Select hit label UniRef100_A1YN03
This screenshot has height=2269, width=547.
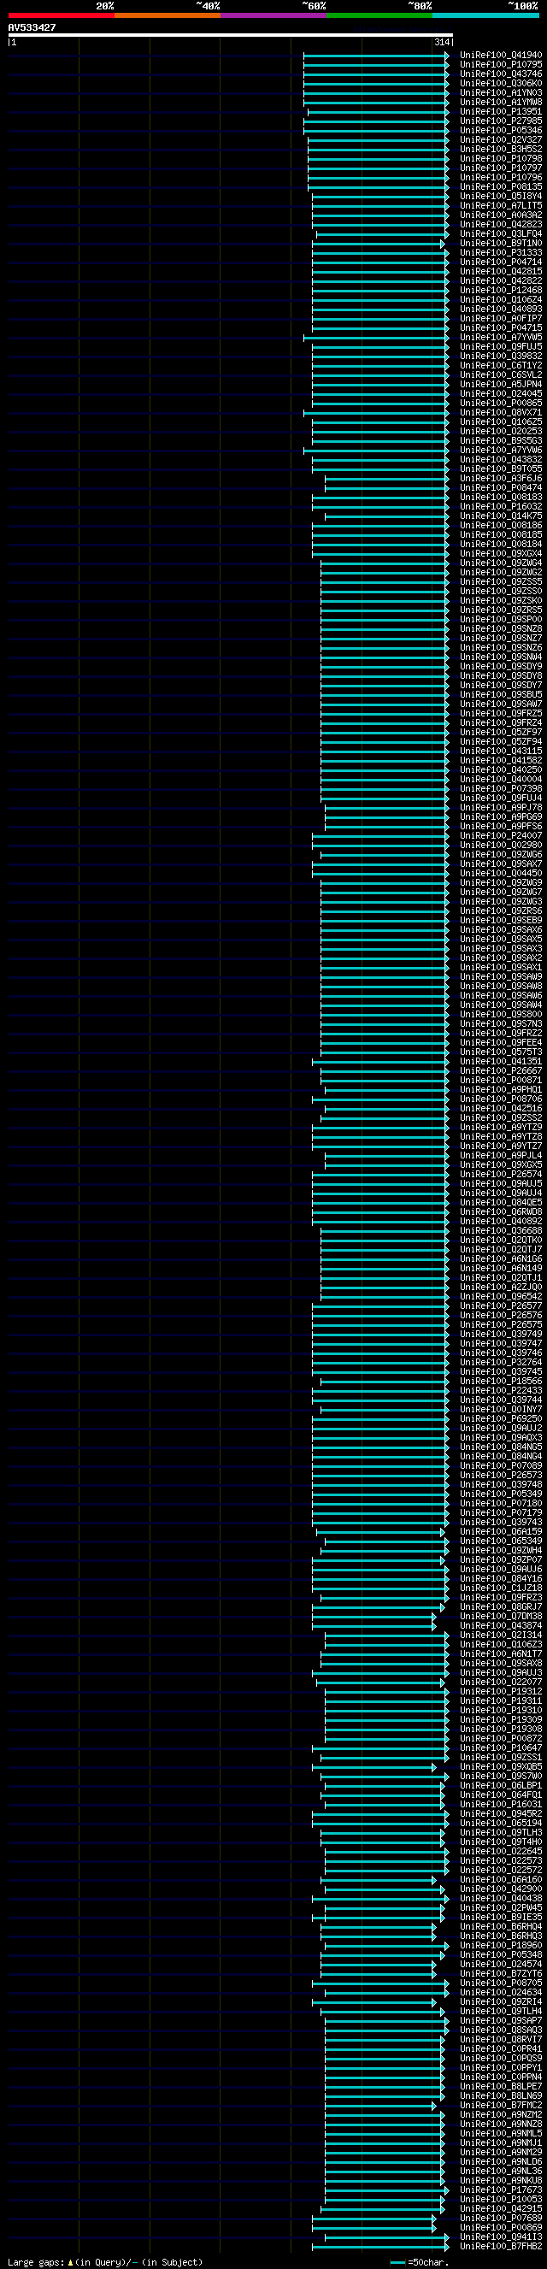pos(501,92)
